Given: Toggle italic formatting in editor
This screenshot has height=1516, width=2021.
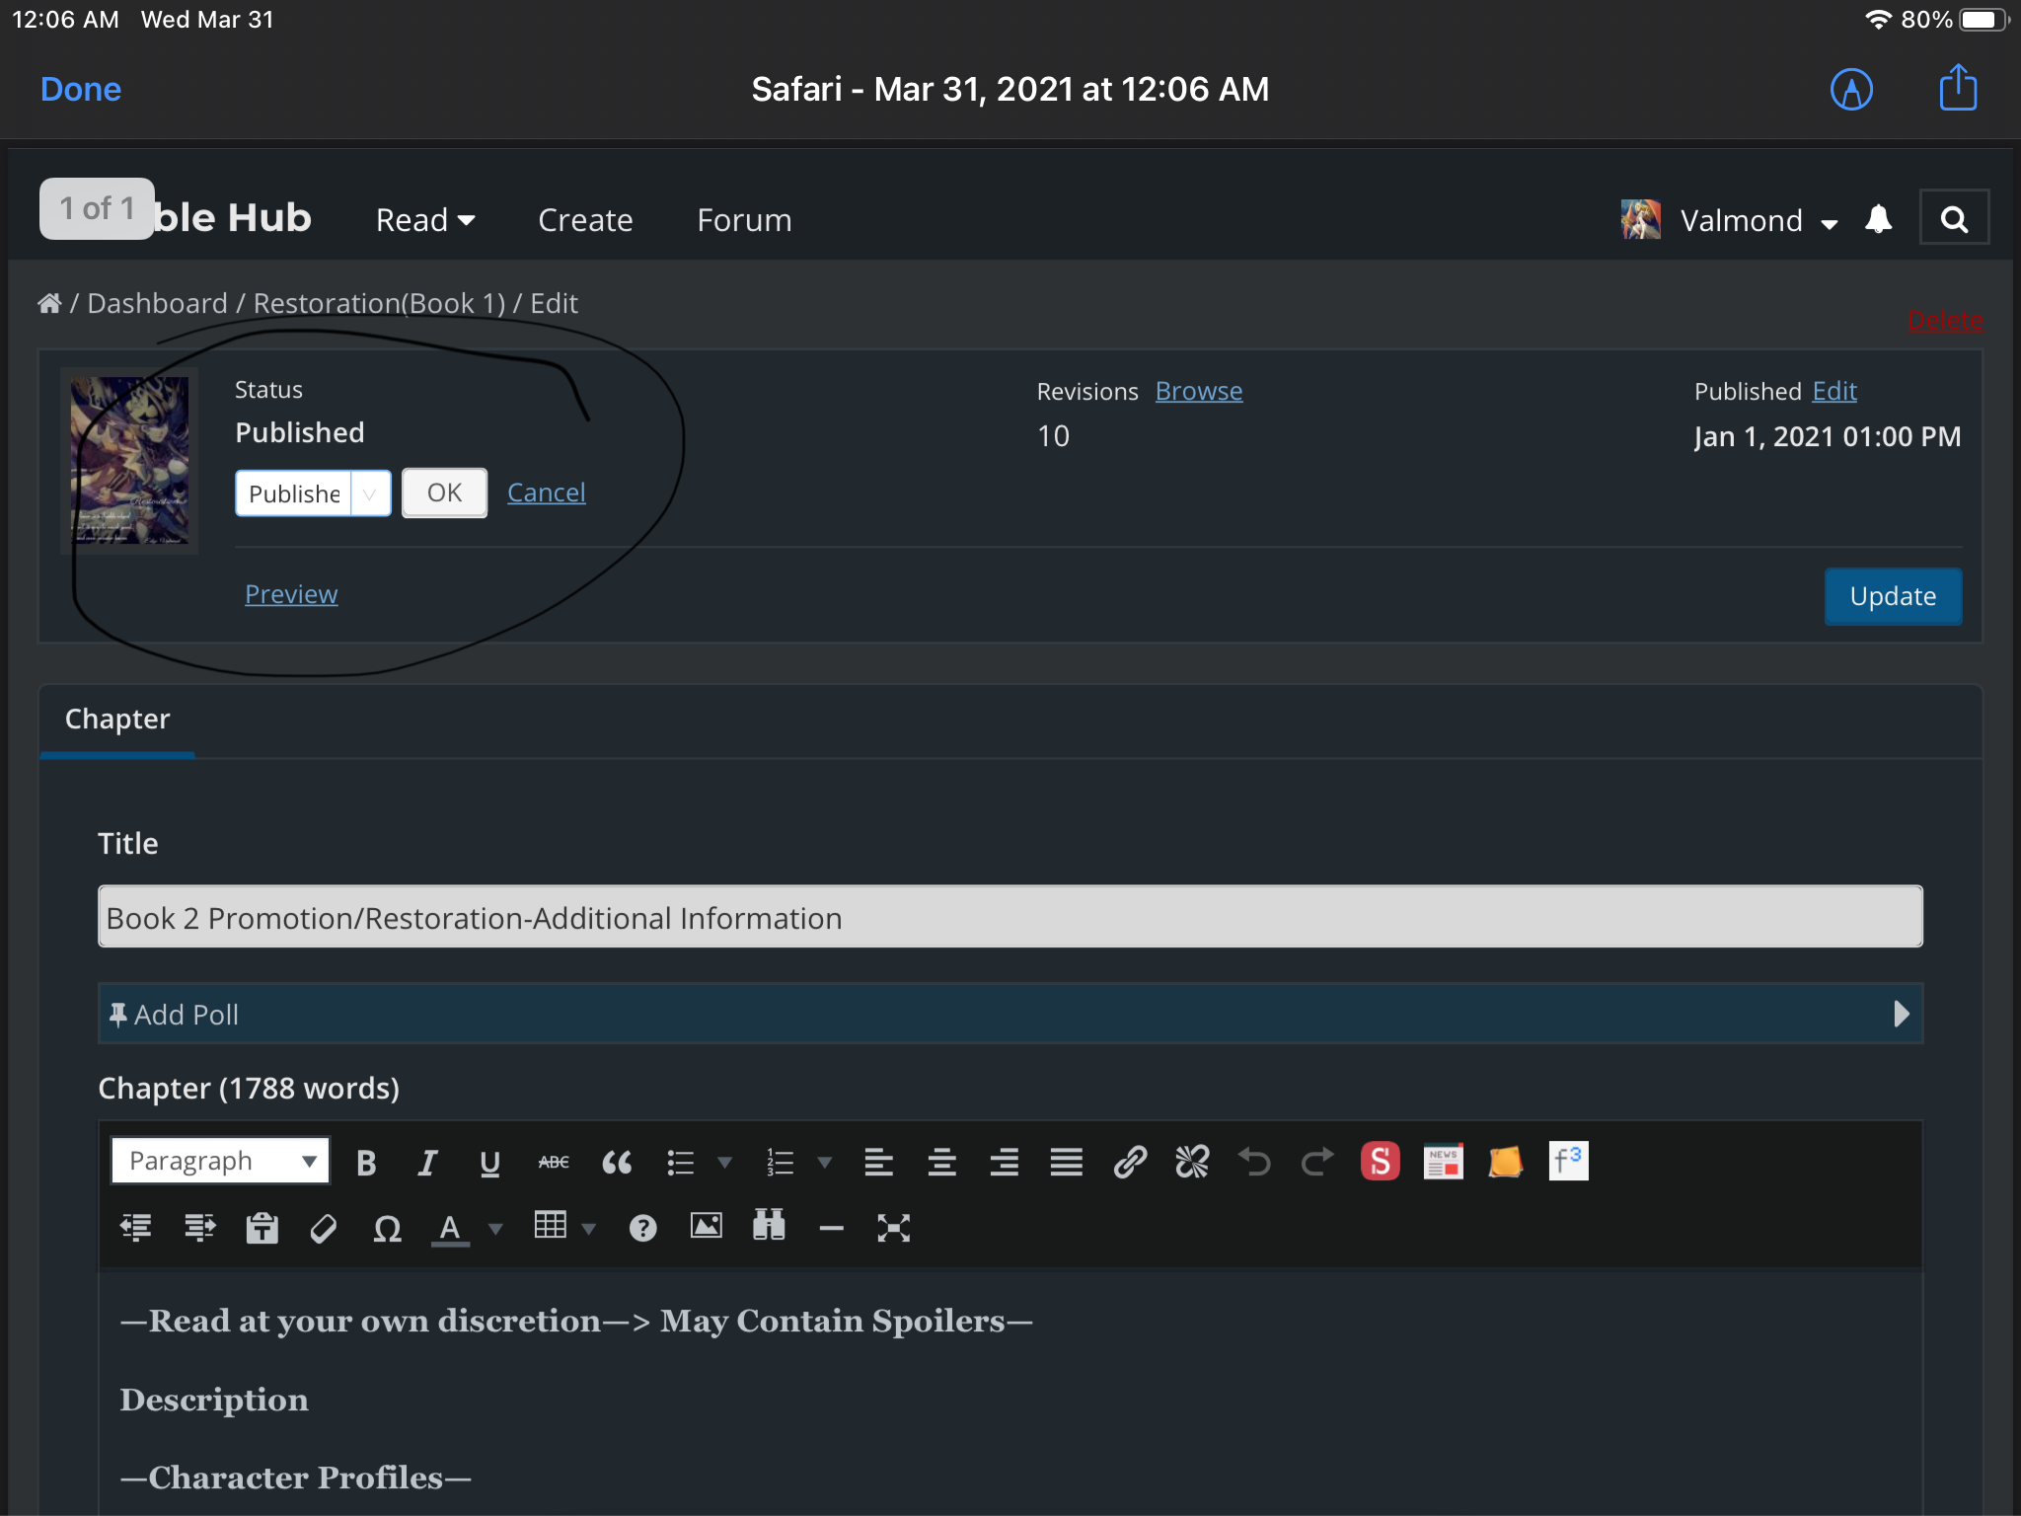Looking at the screenshot, I should click(427, 1163).
